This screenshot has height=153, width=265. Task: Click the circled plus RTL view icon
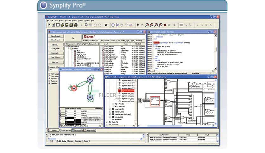click(113, 25)
